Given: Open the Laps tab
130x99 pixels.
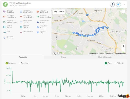Looking at the screenshot, I should click(x=63, y=57).
